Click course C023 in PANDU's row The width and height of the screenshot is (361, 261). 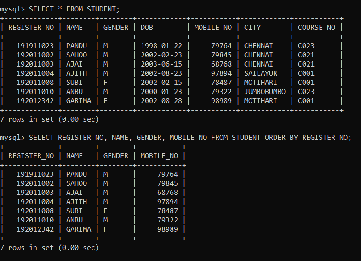pyautogui.click(x=306, y=46)
